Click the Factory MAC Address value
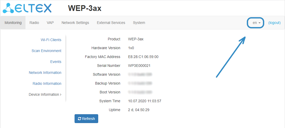This screenshot has height=128, width=285. tap(143, 57)
